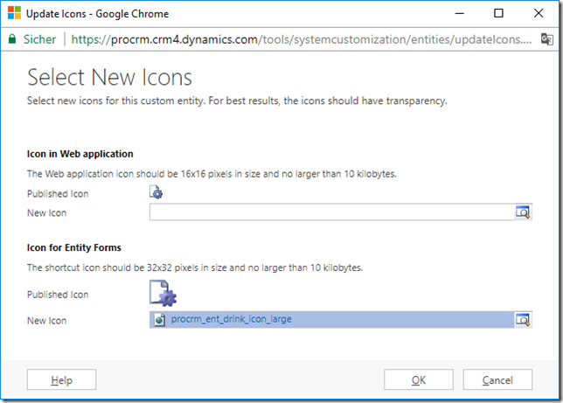This screenshot has height=403, width=563.
Task: Click the Select New Icons heading
Action: coord(109,77)
